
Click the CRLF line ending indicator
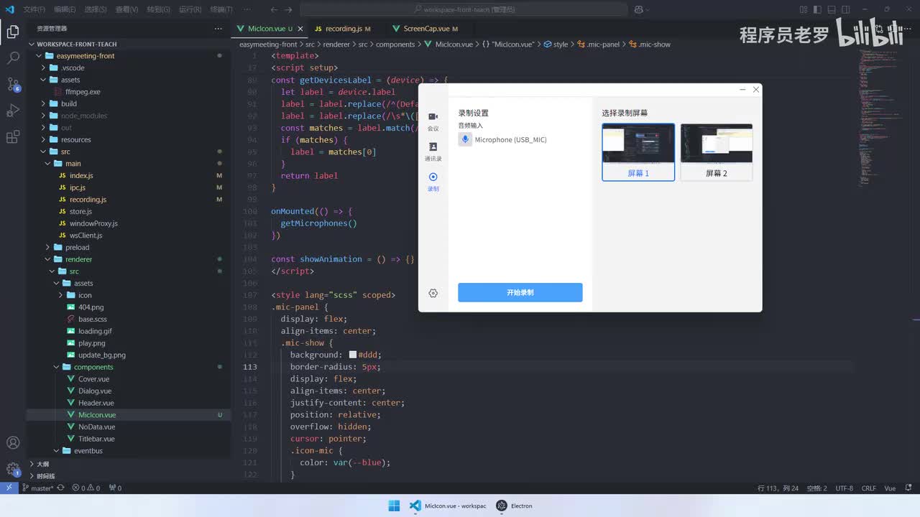(868, 488)
